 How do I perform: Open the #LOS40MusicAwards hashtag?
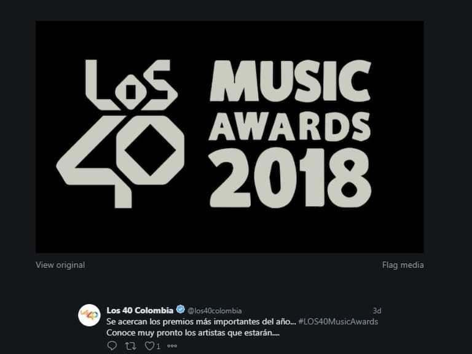tap(339, 321)
